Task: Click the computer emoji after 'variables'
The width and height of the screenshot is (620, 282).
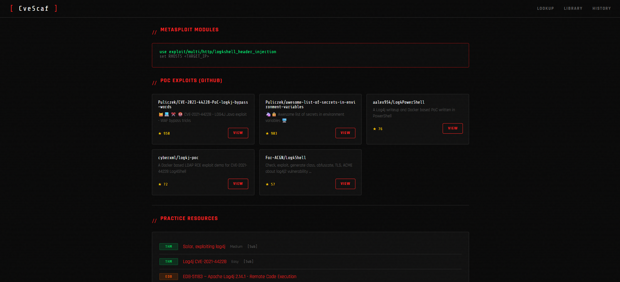Action: 284,121
